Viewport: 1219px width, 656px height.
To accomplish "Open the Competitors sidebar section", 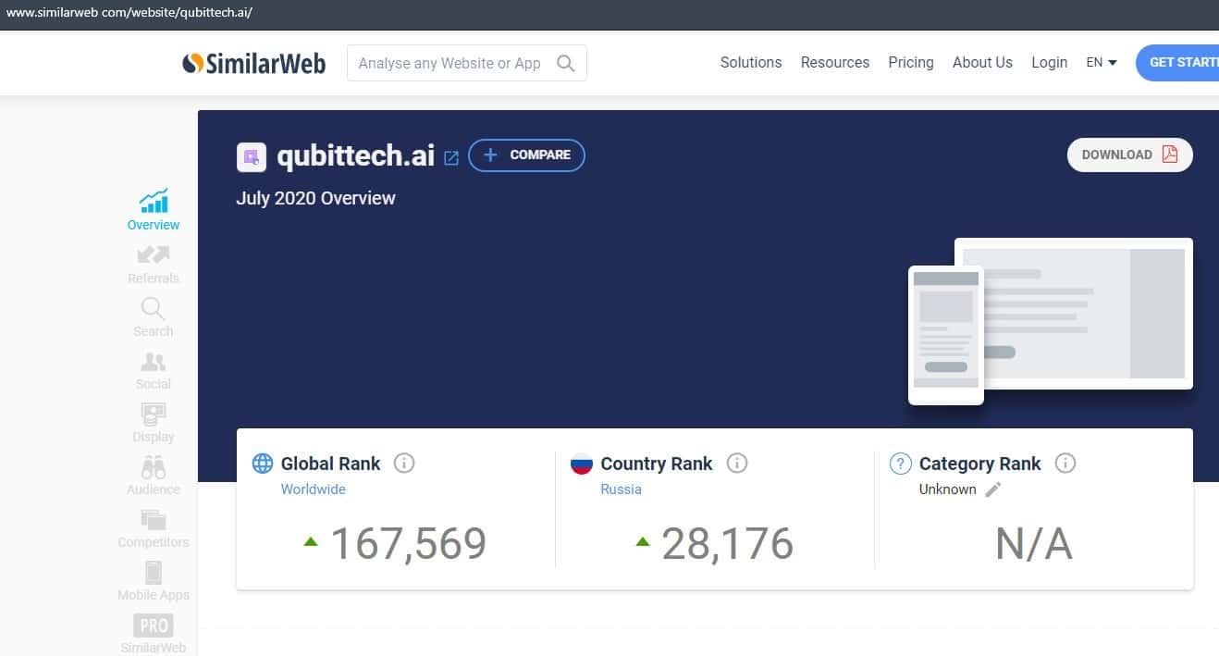I will tap(154, 527).
